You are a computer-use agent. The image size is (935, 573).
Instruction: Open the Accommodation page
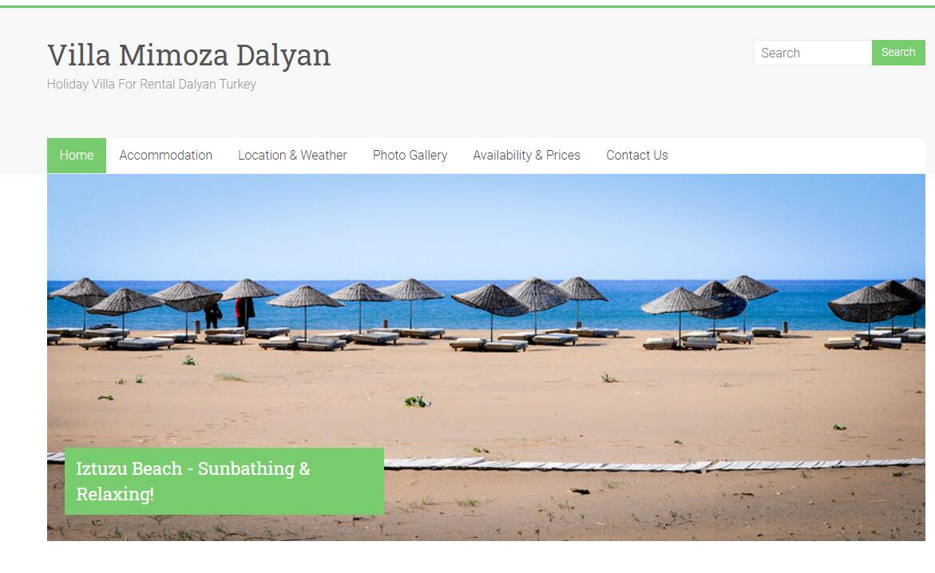pos(166,156)
